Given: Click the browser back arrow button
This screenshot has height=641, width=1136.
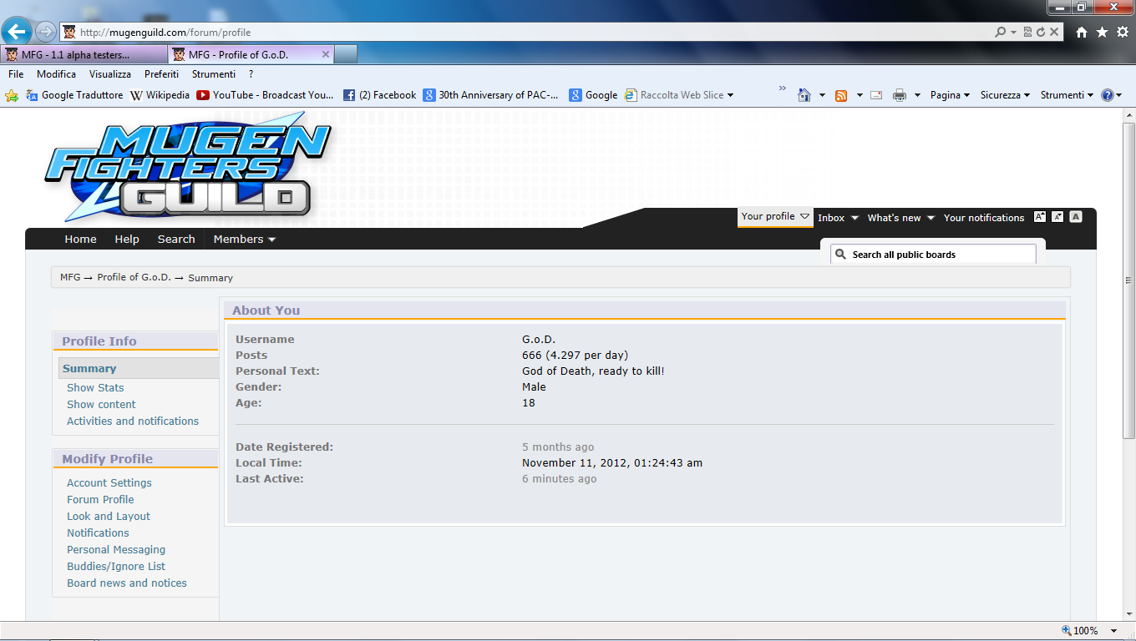Looking at the screenshot, I should click(17, 32).
